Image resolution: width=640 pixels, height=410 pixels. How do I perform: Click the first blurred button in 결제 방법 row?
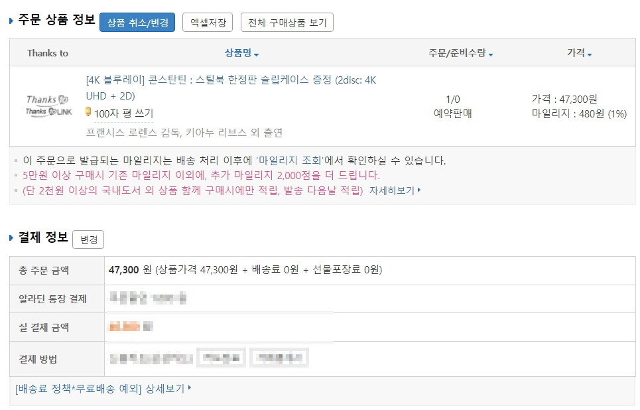point(221,358)
